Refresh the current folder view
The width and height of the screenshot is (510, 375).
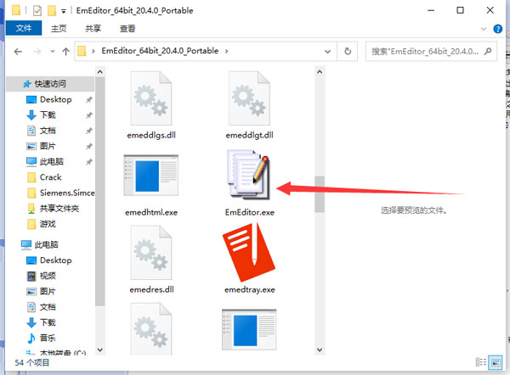tap(348, 51)
